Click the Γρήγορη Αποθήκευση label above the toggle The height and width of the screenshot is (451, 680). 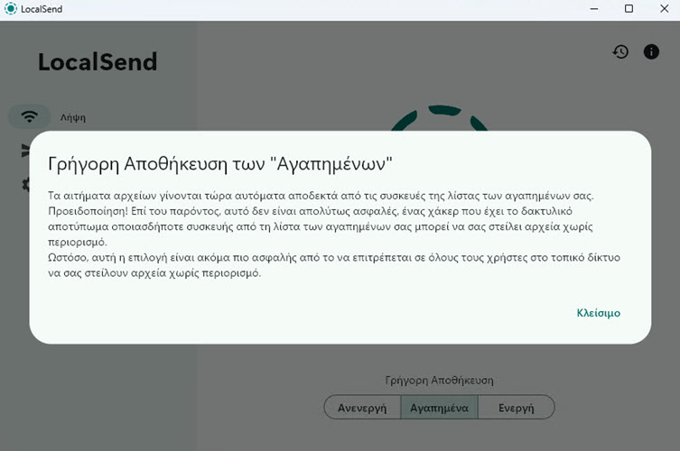[439, 381]
